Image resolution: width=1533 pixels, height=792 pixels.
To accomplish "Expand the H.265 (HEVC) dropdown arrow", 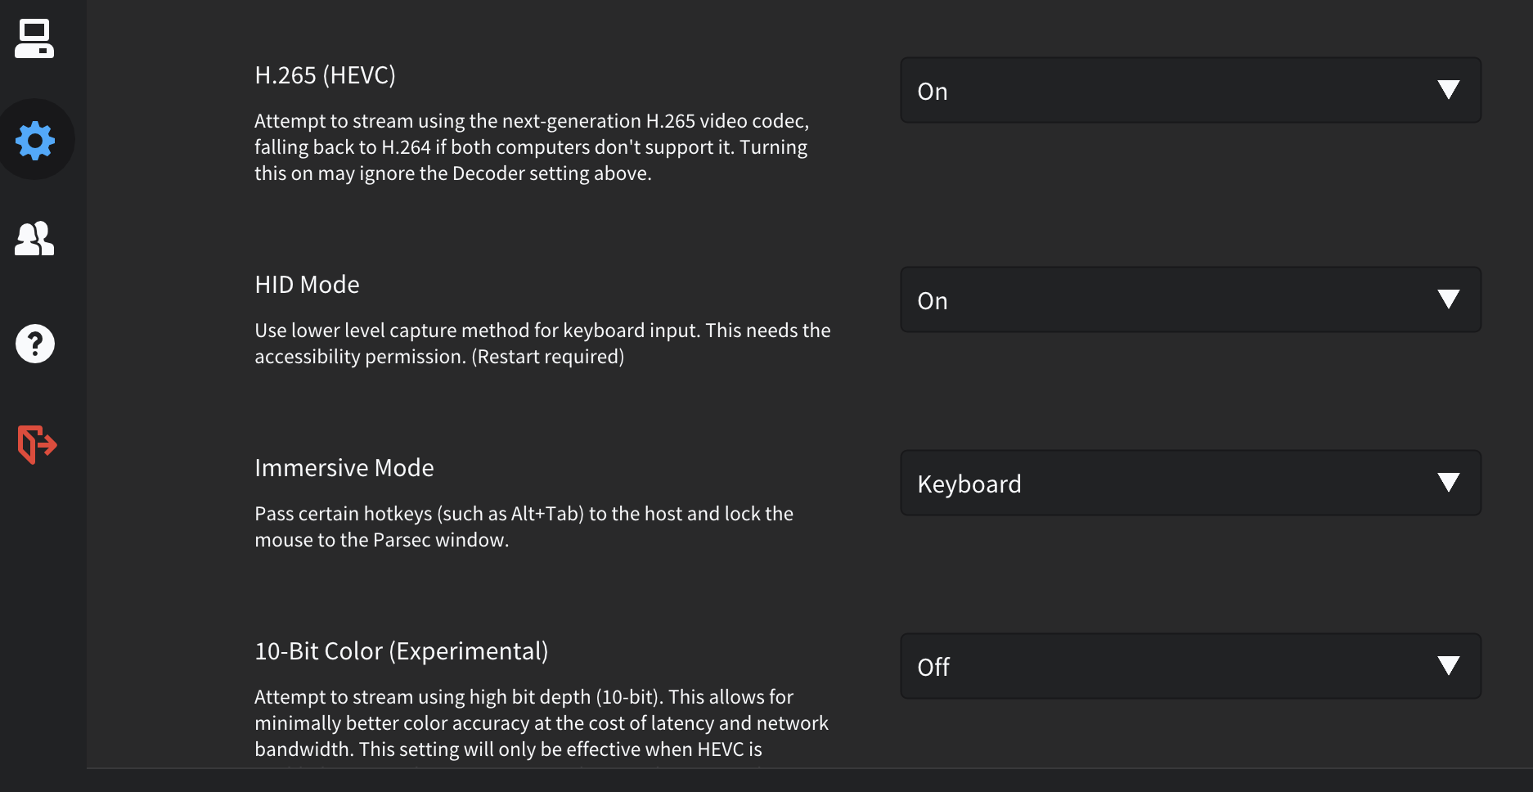I will click(x=1449, y=90).
